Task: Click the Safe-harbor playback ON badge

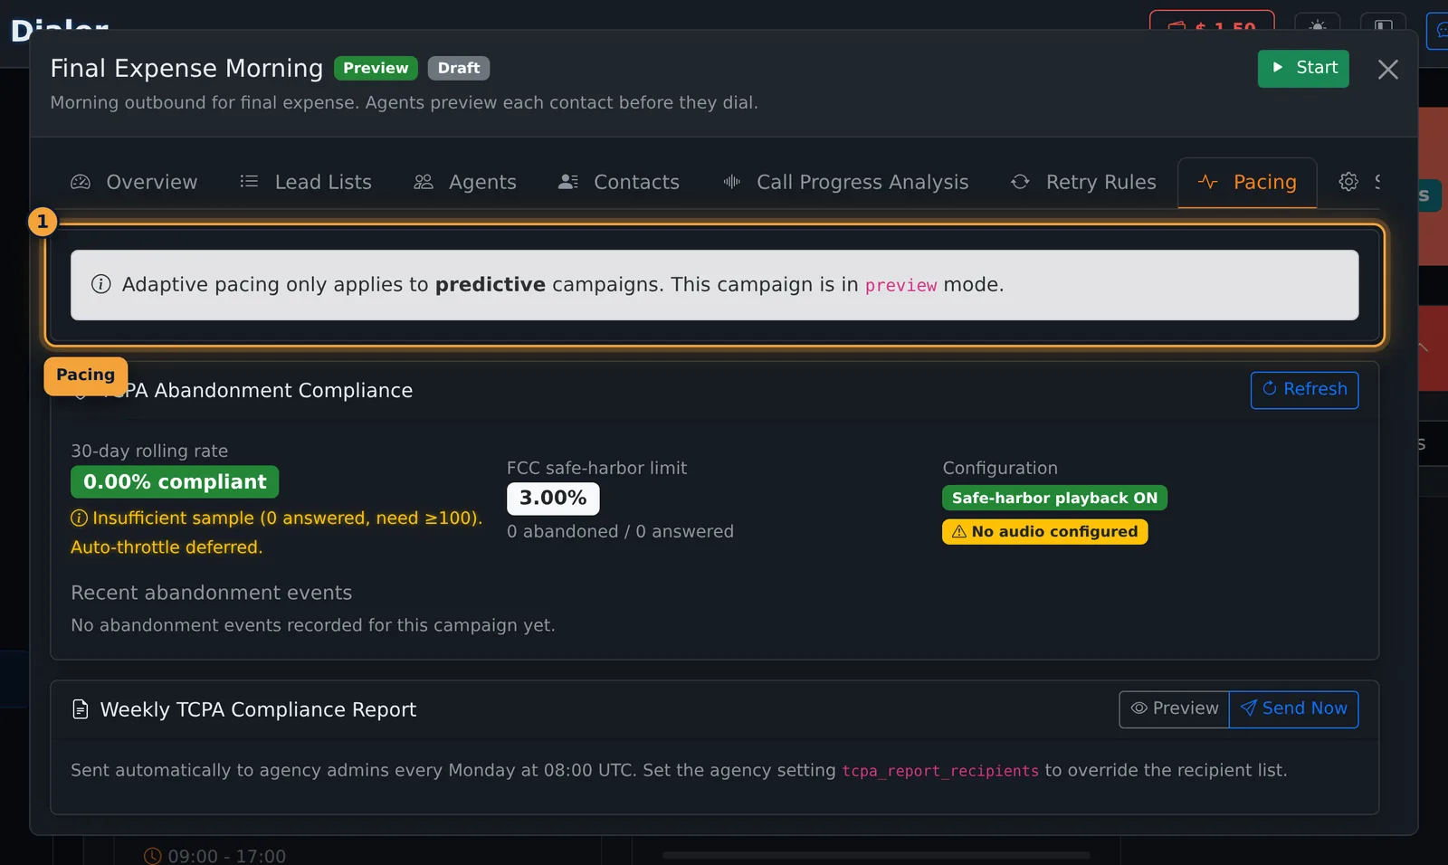Action: coord(1054,499)
